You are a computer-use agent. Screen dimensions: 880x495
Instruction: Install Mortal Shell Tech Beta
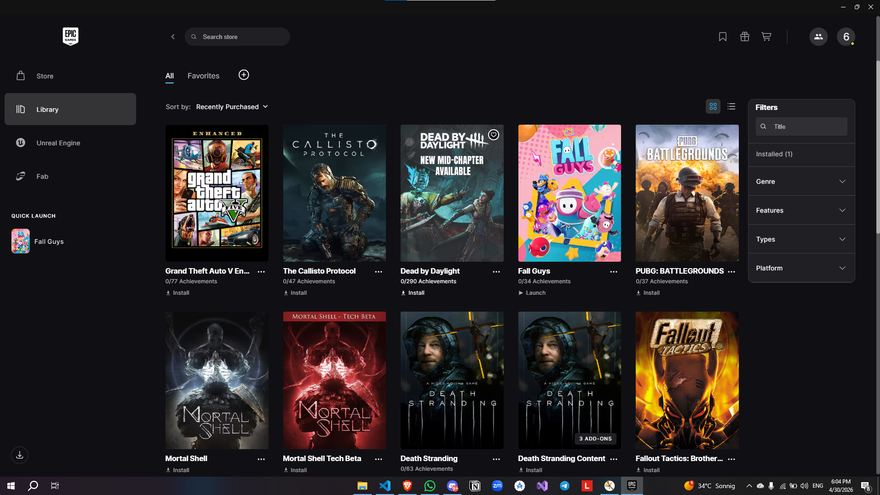(x=295, y=470)
